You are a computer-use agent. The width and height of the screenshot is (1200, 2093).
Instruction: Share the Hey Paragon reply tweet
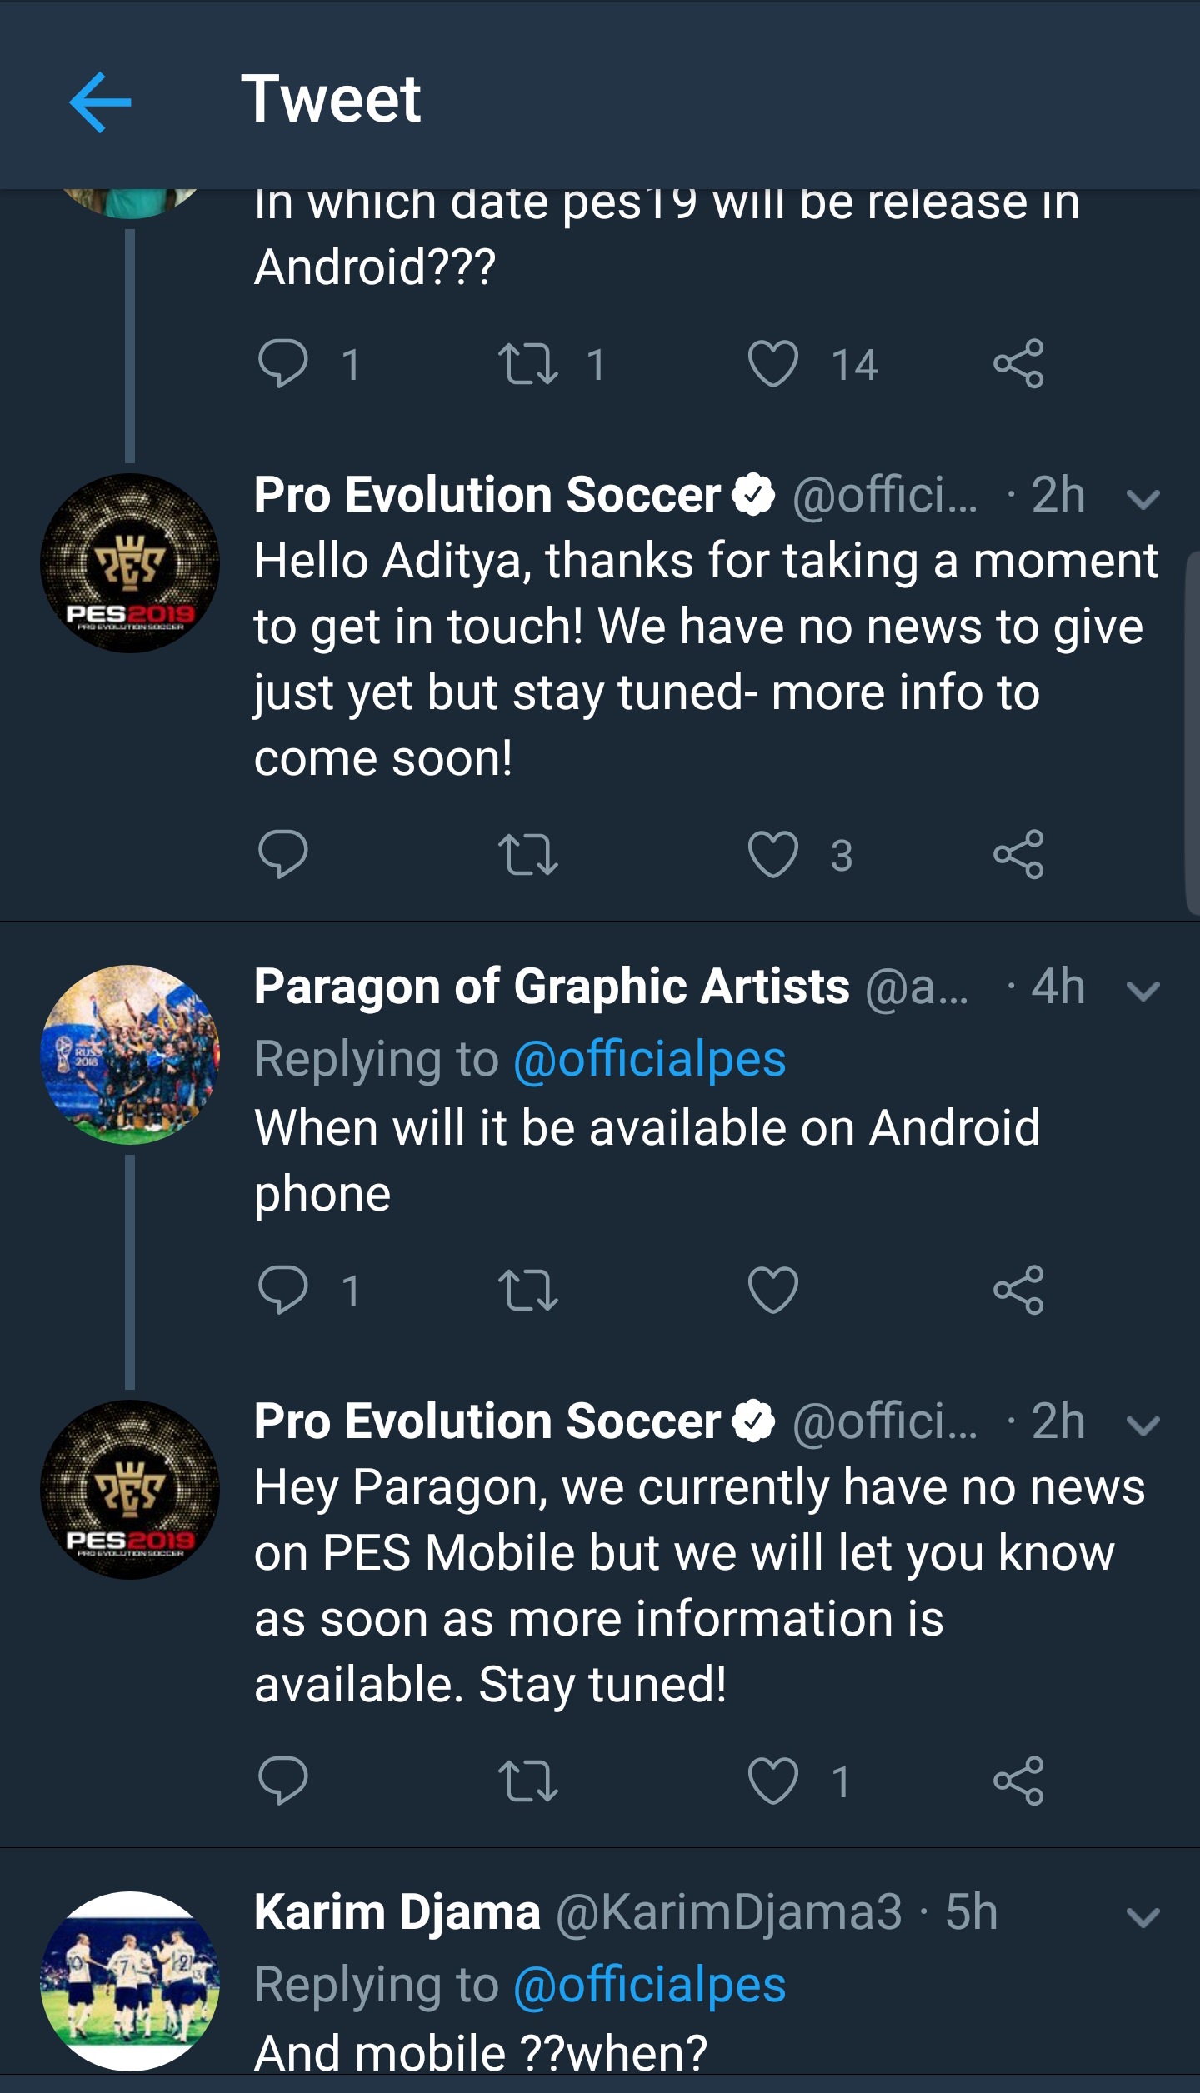1018,1781
